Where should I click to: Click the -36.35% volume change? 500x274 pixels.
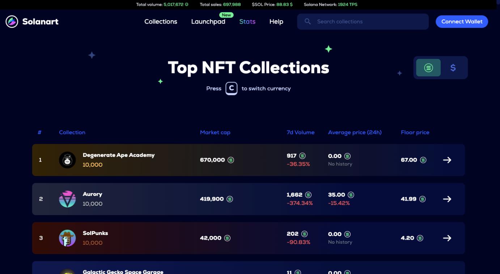[x=298, y=164]
